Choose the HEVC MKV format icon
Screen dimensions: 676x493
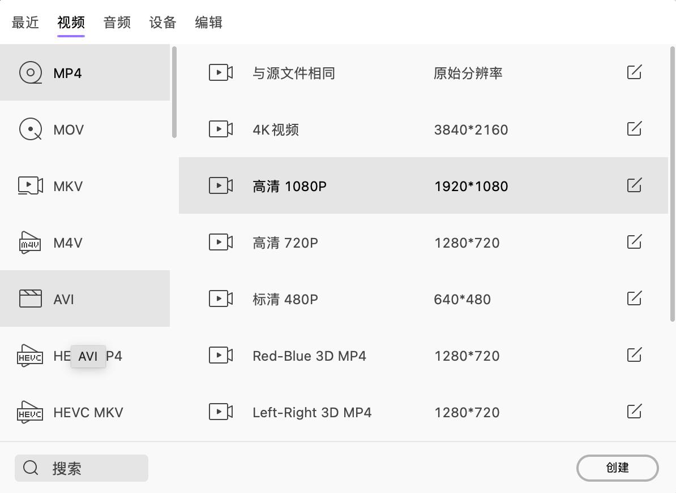(x=29, y=412)
